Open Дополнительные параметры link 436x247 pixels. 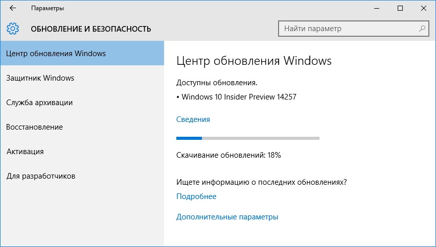(x=227, y=217)
